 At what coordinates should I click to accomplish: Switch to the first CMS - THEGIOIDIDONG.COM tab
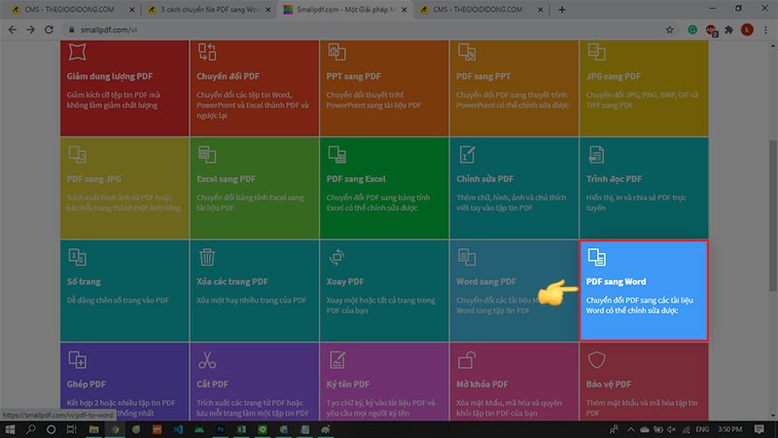pos(72,10)
